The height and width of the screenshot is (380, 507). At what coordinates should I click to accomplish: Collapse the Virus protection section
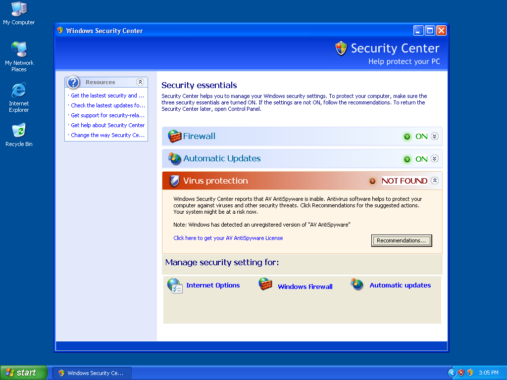point(435,181)
